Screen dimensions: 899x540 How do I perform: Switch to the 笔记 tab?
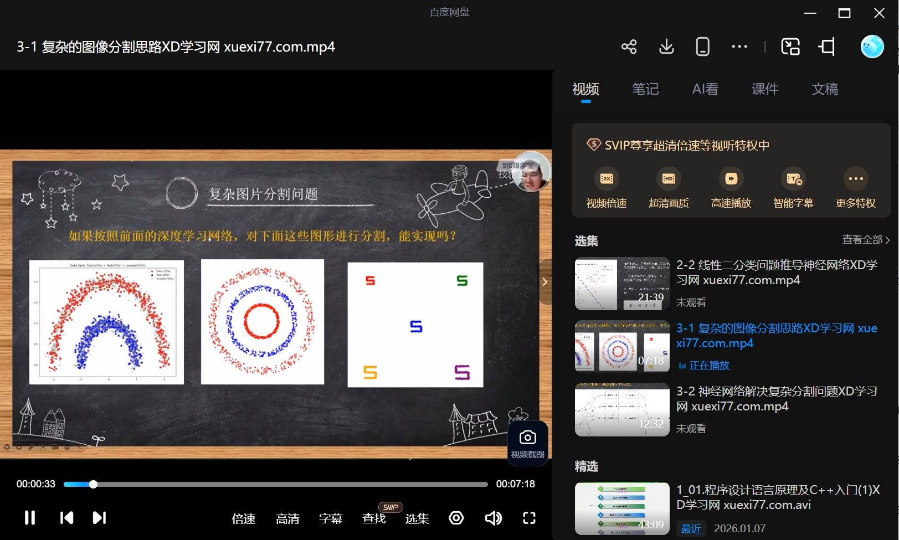click(x=645, y=89)
